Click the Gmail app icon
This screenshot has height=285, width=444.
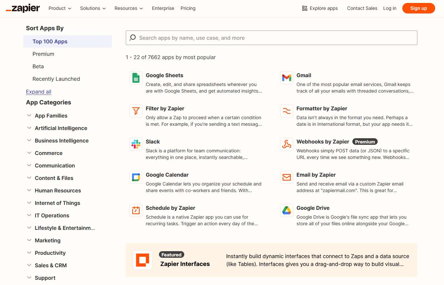tap(286, 78)
